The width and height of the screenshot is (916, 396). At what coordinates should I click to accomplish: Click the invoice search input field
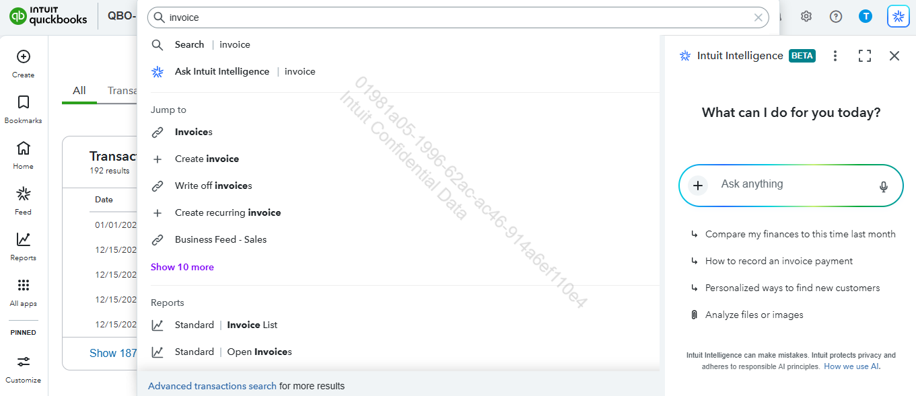click(458, 17)
